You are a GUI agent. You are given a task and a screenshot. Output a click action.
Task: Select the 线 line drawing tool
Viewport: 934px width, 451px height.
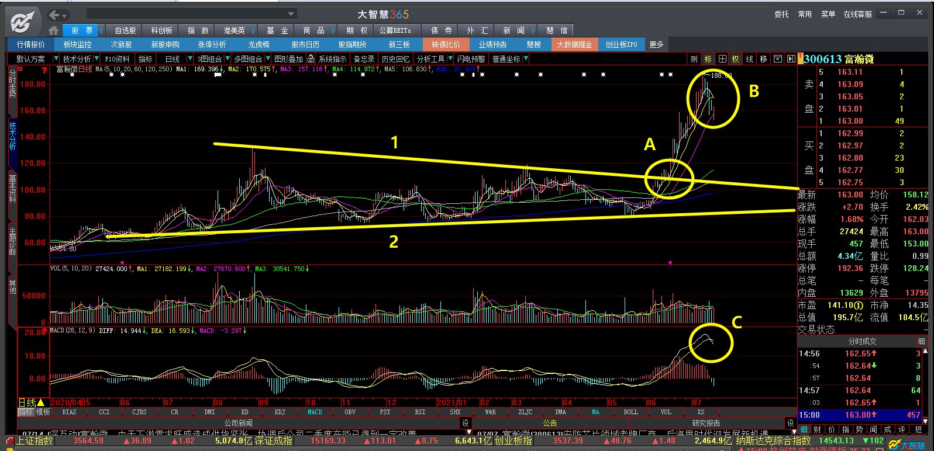click(749, 59)
